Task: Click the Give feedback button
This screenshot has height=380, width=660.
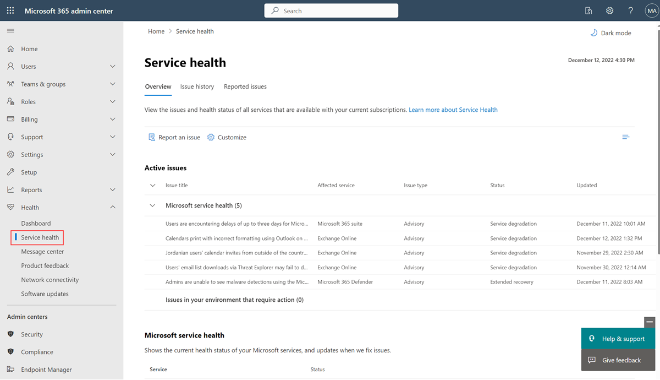Action: 618,360
